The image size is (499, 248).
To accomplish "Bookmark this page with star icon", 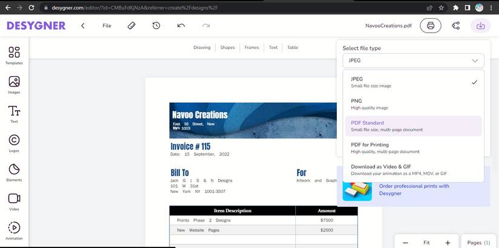I will pyautogui.click(x=441, y=8).
